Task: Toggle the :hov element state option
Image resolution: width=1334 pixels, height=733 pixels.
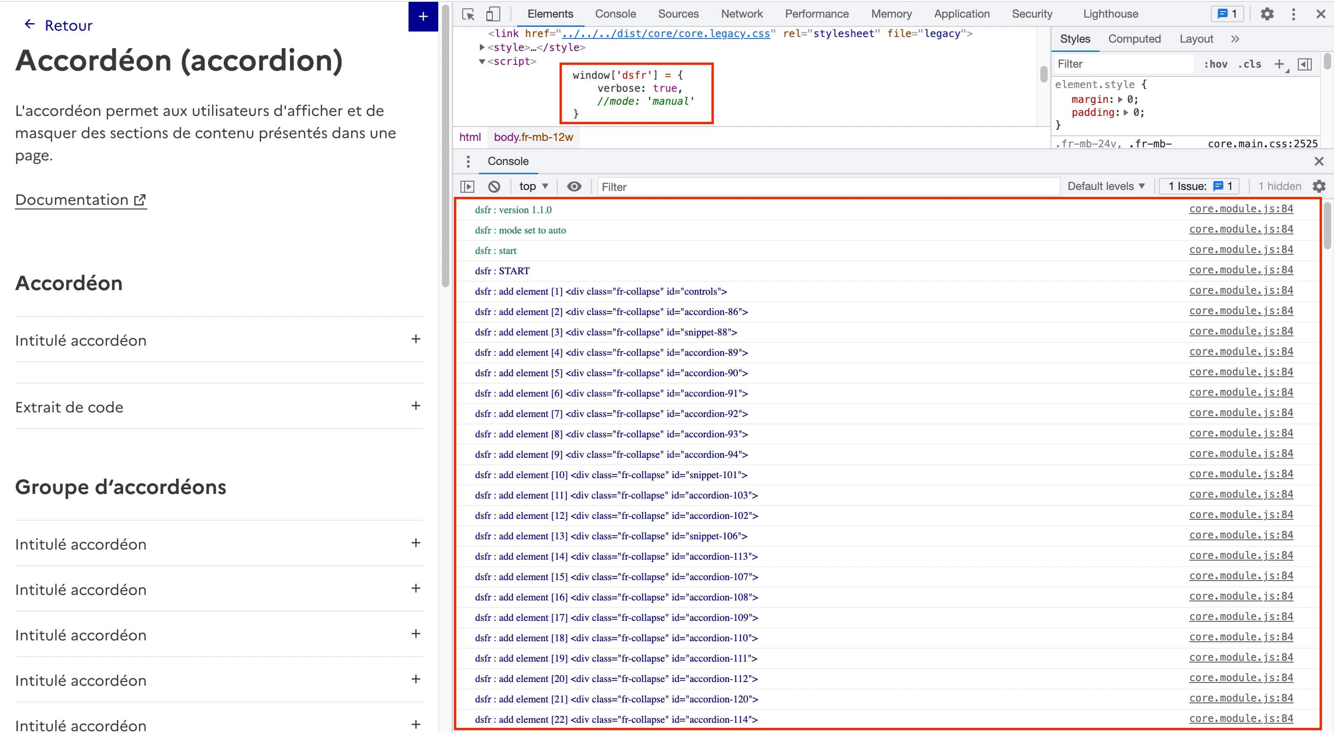Action: [x=1215, y=64]
